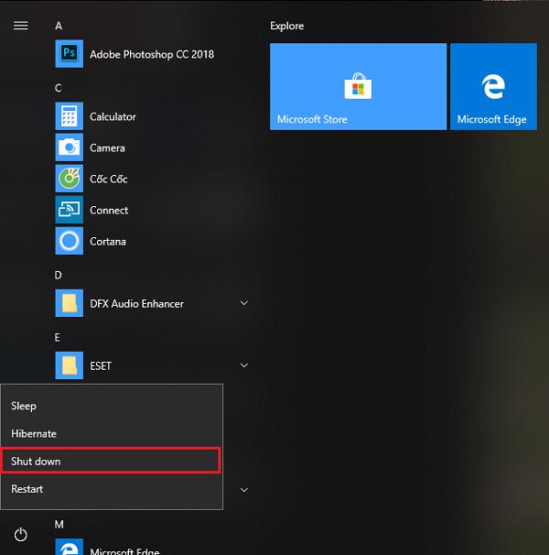Screen dimensions: 549x555
Task: Choose Restart from the power menu
Action: coord(27,489)
